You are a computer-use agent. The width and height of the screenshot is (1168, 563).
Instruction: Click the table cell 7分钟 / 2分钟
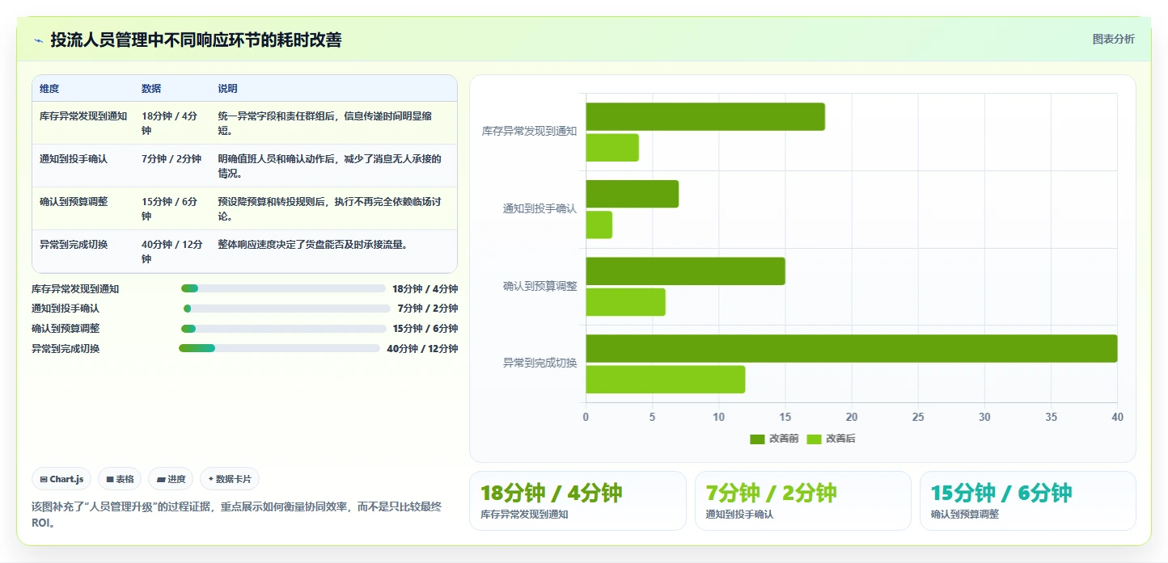[171, 159]
